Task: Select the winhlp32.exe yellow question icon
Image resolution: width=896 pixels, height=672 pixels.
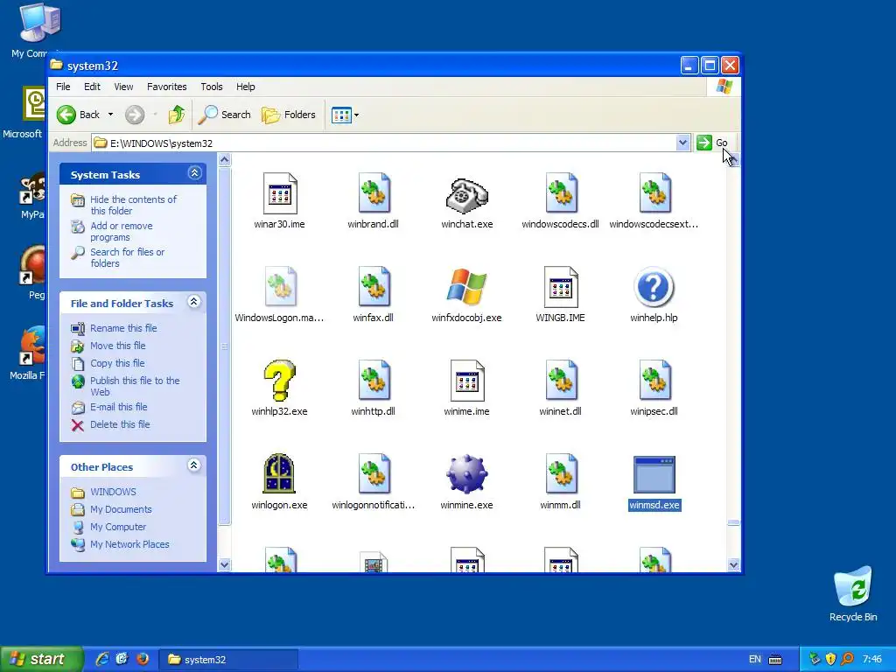Action: coord(279,381)
